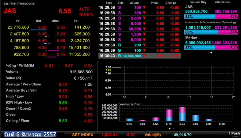Click the 6.55 bar in Volume By Price
The width and height of the screenshot is (241, 138).
[129, 120]
